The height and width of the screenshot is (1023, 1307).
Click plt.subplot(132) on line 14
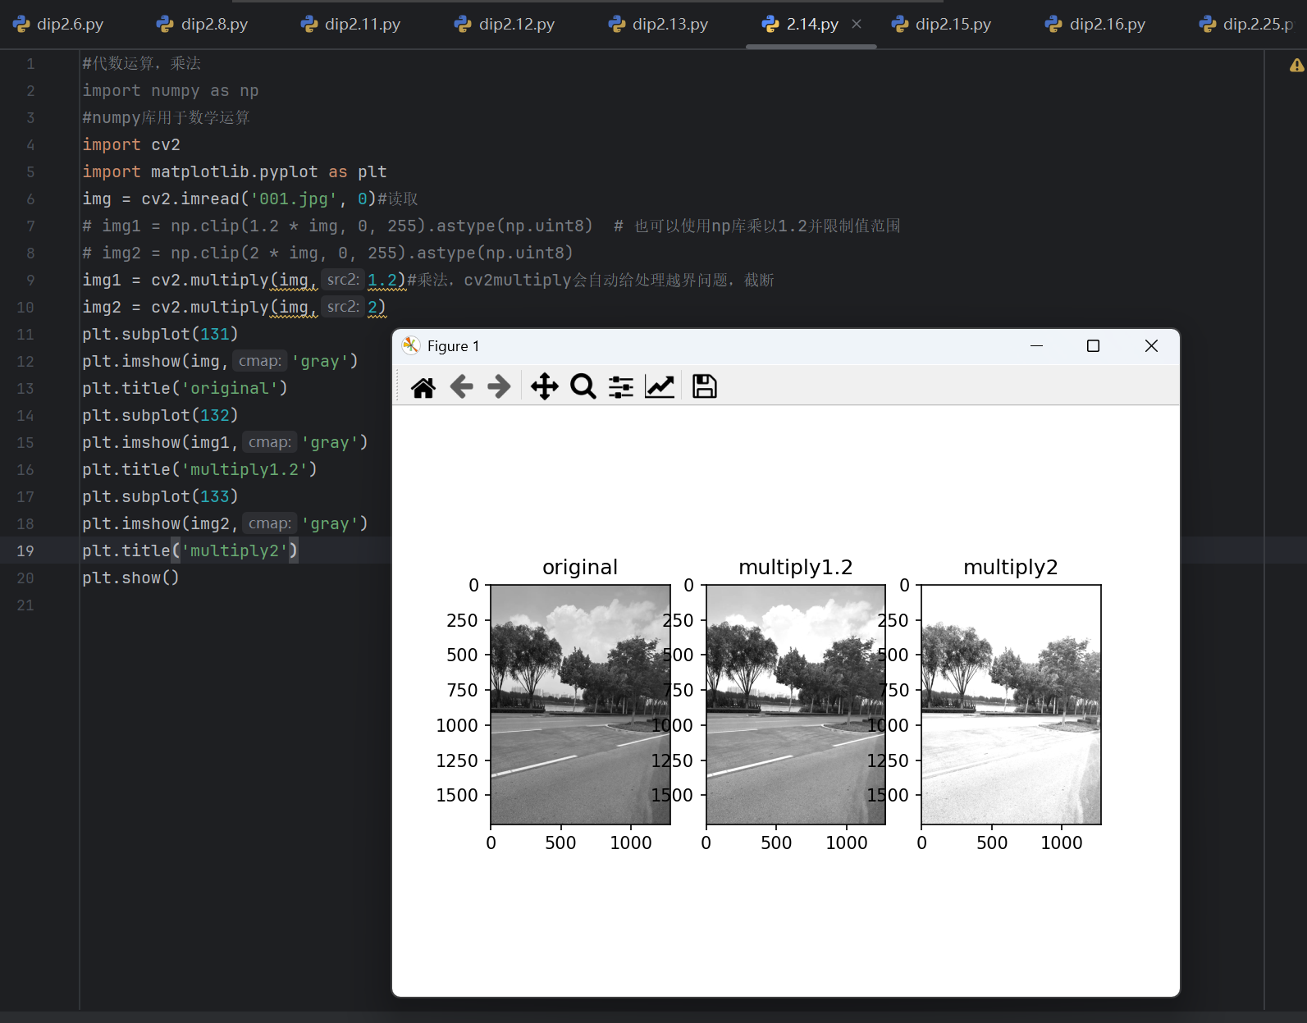pyautogui.click(x=160, y=415)
